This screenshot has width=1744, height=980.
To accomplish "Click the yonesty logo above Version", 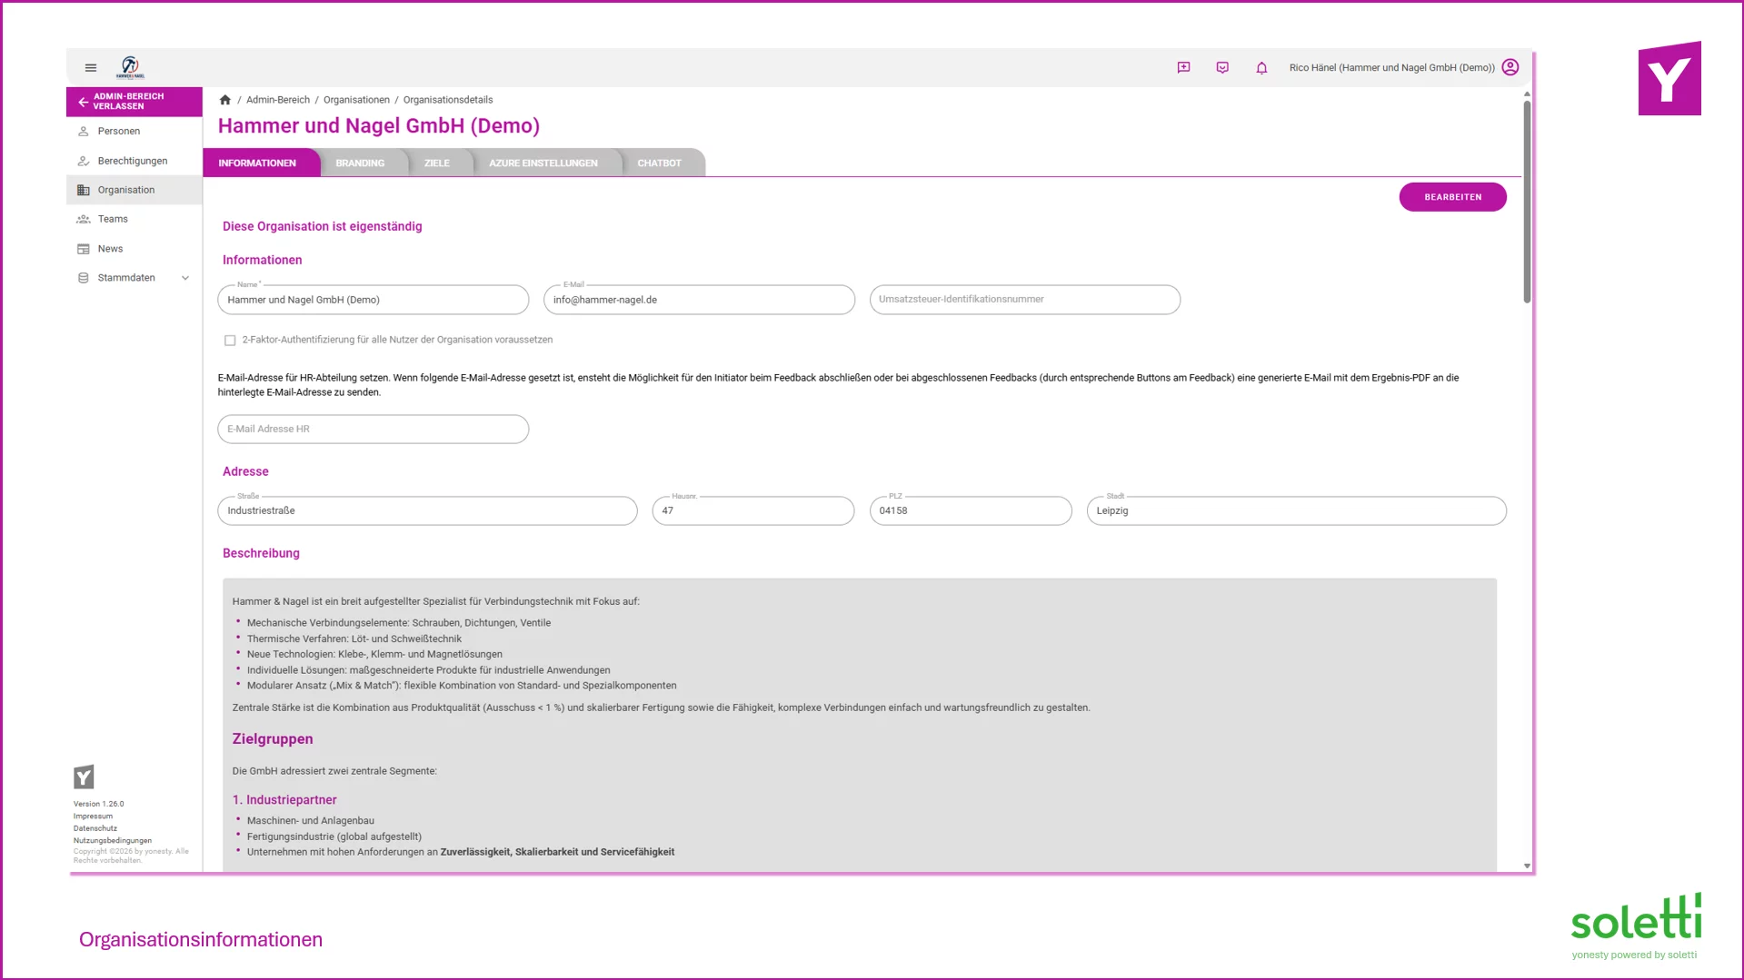I will (x=84, y=777).
